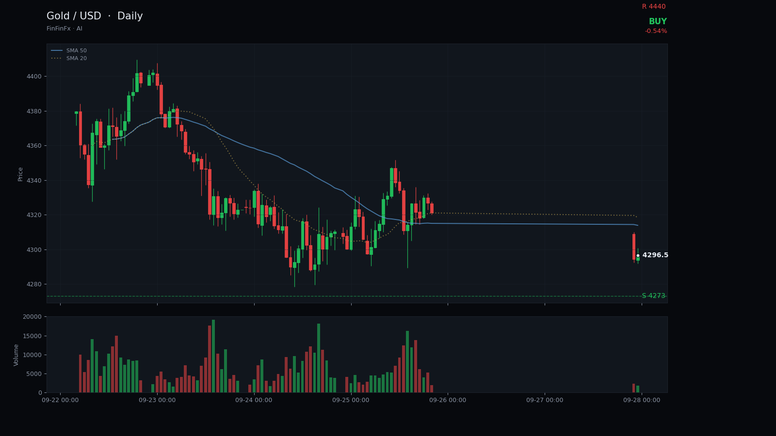The height and width of the screenshot is (436, 776).
Task: Click the 5000 volume axis tick
Action: point(34,374)
